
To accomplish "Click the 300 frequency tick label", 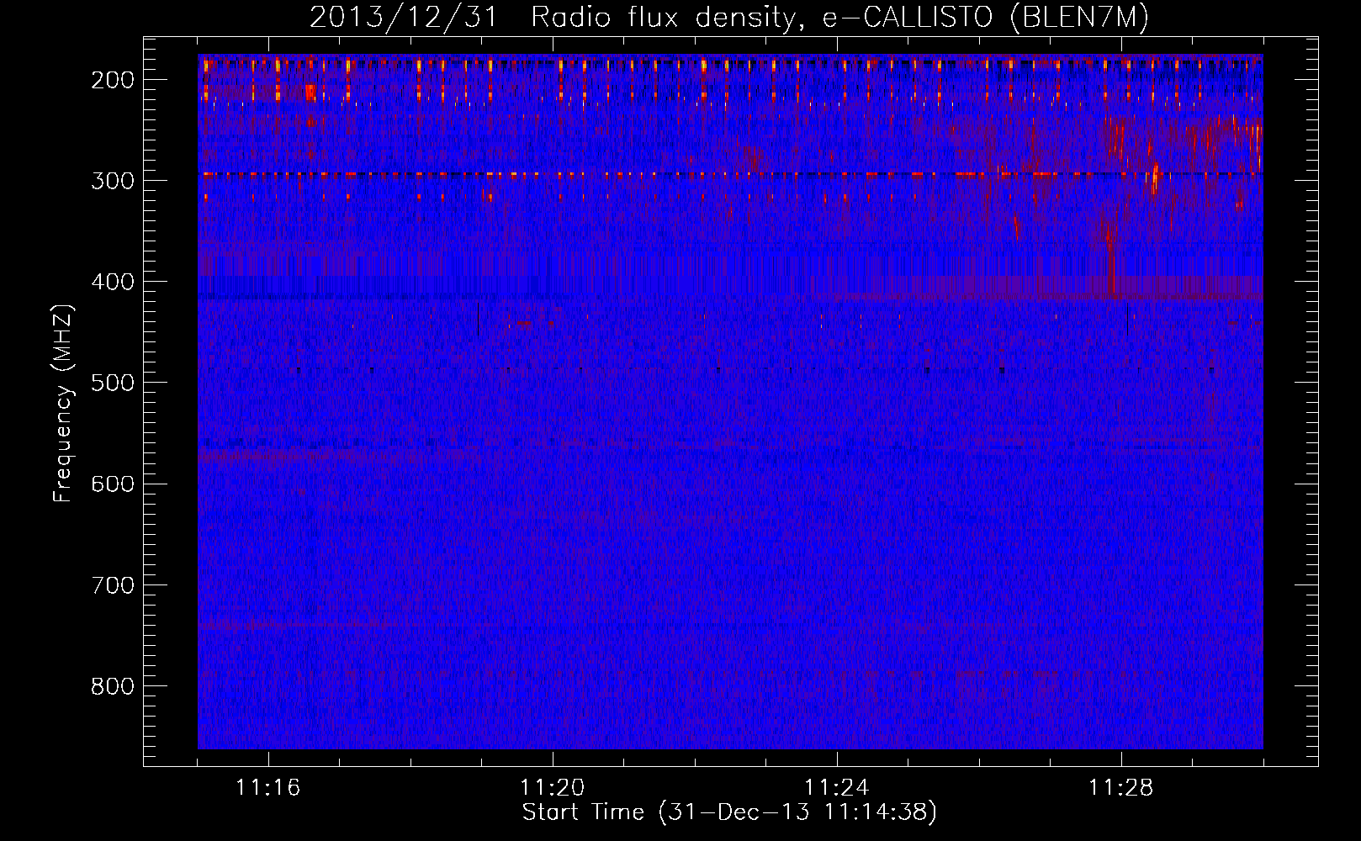I will click(113, 182).
